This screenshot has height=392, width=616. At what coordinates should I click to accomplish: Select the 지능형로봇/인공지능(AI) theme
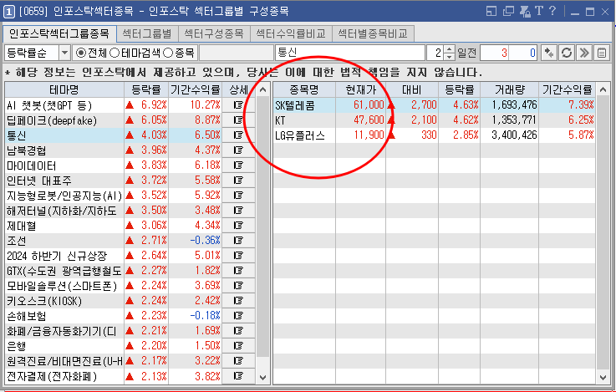[x=64, y=196]
